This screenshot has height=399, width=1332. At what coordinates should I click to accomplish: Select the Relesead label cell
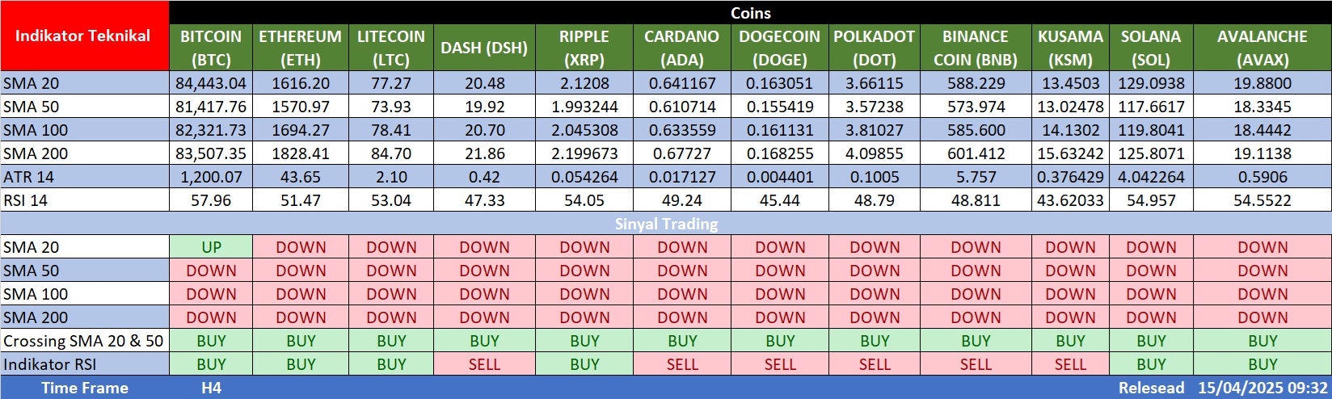(x=1151, y=388)
